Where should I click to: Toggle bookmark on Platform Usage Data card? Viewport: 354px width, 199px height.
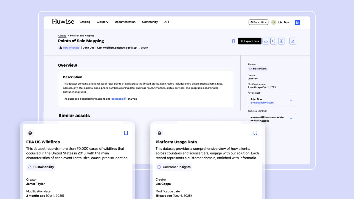coord(255,133)
